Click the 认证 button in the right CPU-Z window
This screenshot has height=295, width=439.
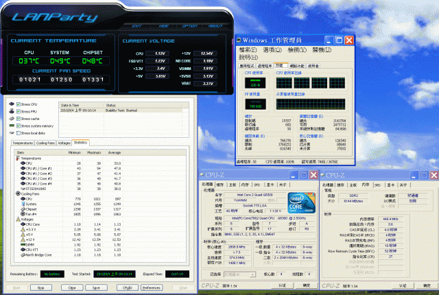click(x=403, y=285)
